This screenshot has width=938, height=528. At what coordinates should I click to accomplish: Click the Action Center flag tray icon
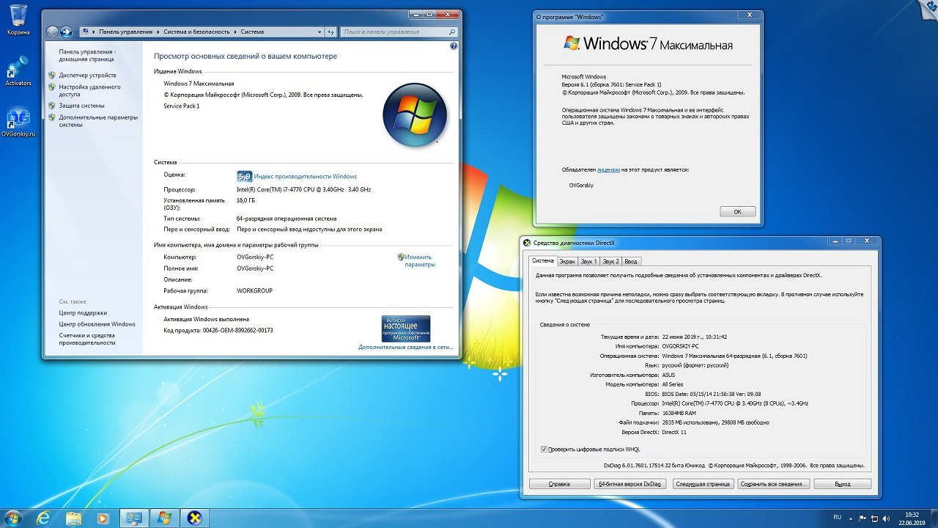pos(863,518)
